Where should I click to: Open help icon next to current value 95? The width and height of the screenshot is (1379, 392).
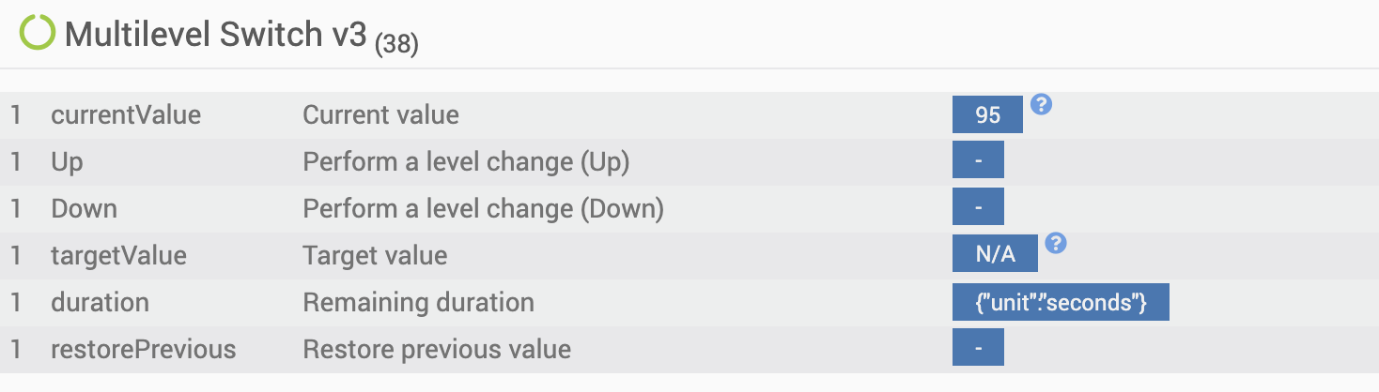1041,104
